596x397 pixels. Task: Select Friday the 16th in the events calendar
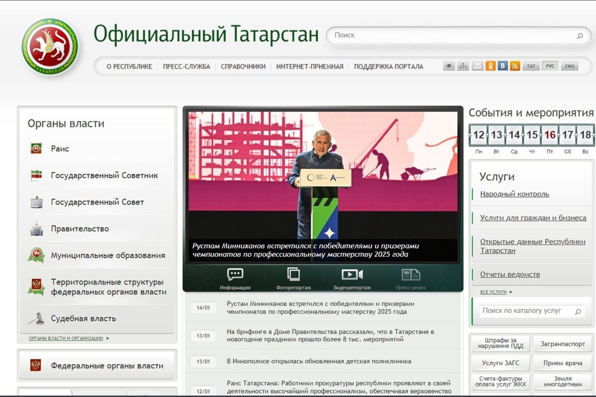pos(550,135)
